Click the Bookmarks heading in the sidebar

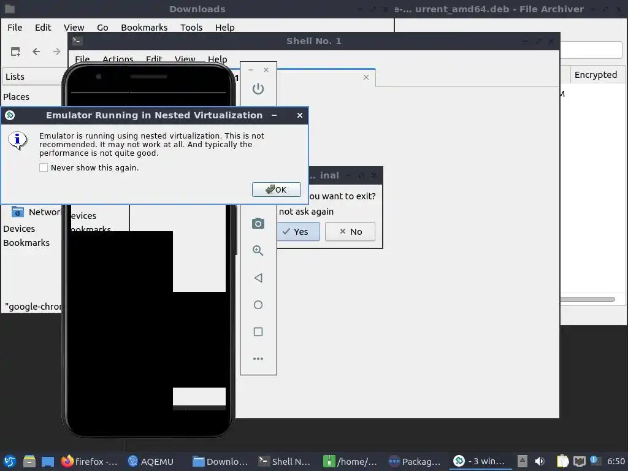(x=26, y=243)
